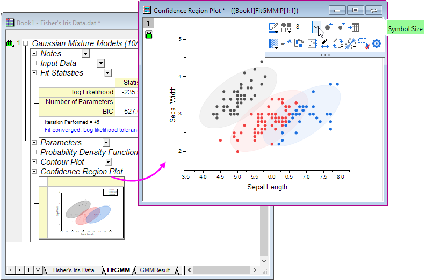This screenshot has height=280, width=426.
Task: Click the increase symbol size icon
Action: [328, 27]
